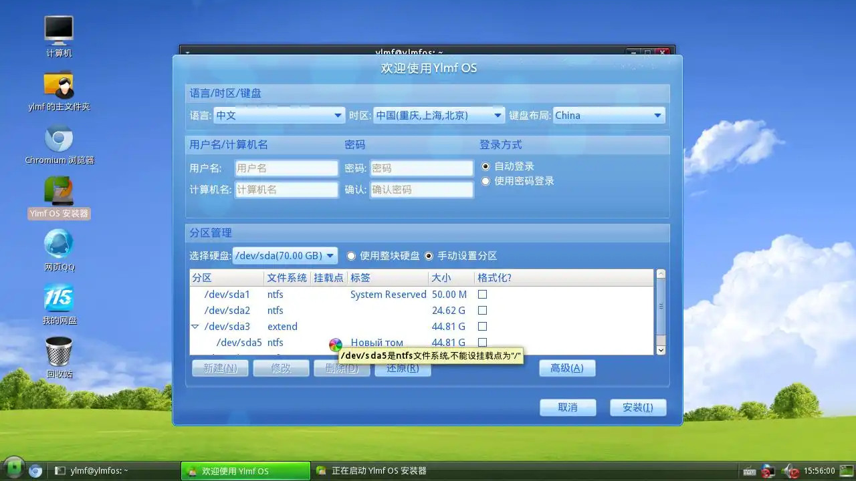Click the partition list scrollbar thumb
This screenshot has height=481, width=856.
661,307
